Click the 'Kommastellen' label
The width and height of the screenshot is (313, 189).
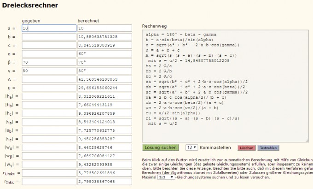[215, 148]
